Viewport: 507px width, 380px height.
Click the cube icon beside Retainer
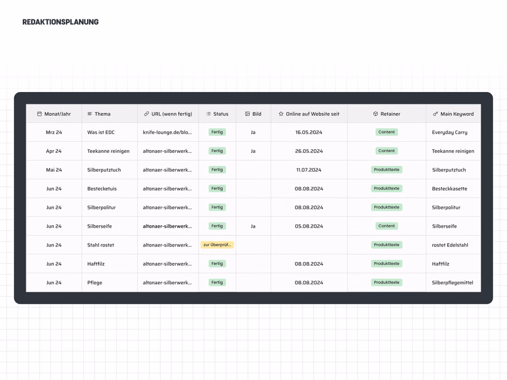click(x=375, y=114)
